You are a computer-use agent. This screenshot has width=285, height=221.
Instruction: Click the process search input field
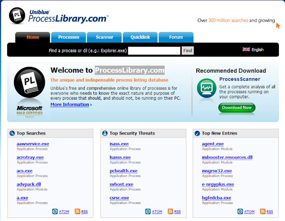[154, 51]
